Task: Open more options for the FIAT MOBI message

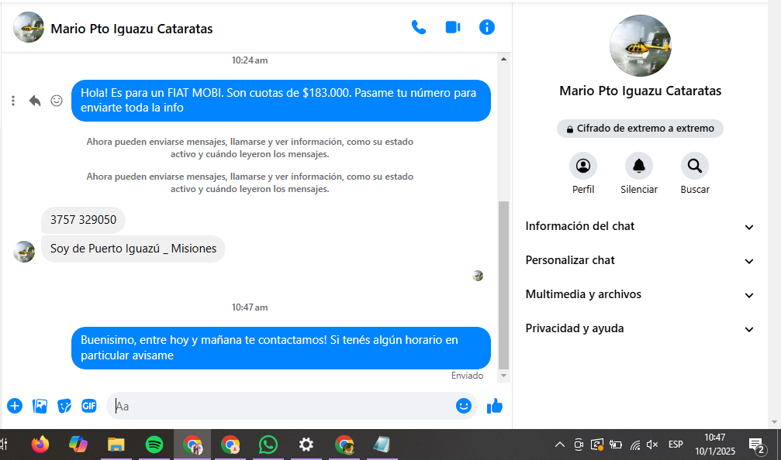Action: tap(13, 101)
